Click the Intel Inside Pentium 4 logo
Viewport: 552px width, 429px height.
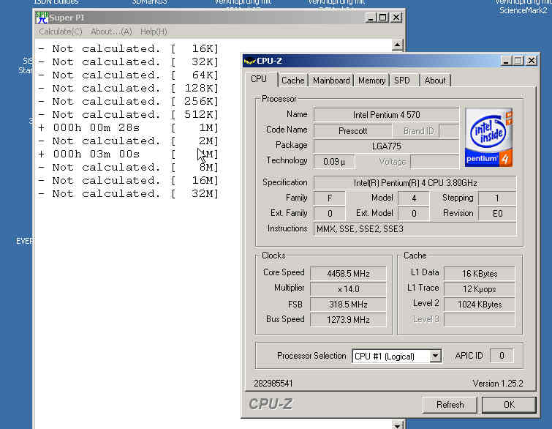[x=488, y=138]
